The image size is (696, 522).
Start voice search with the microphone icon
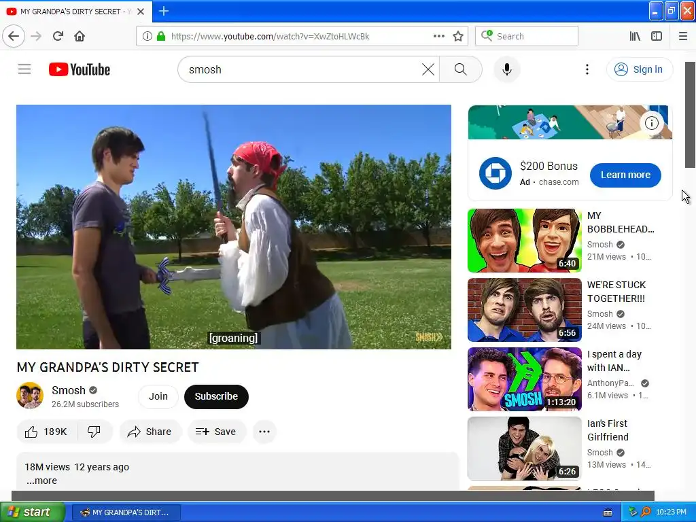point(507,69)
